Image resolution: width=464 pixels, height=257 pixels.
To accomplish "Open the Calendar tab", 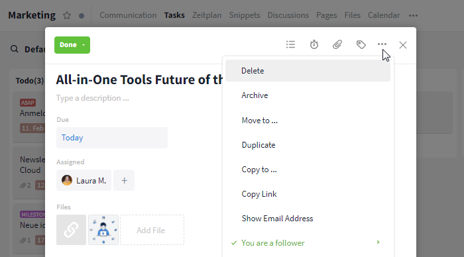I will 384,15.
